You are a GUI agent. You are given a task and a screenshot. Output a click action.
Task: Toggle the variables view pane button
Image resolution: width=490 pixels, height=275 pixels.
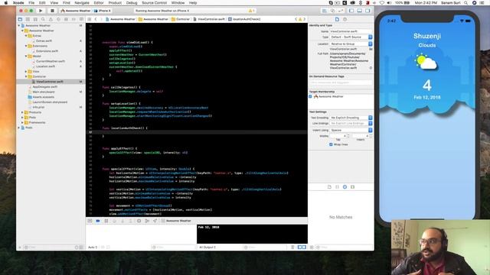click(299, 247)
